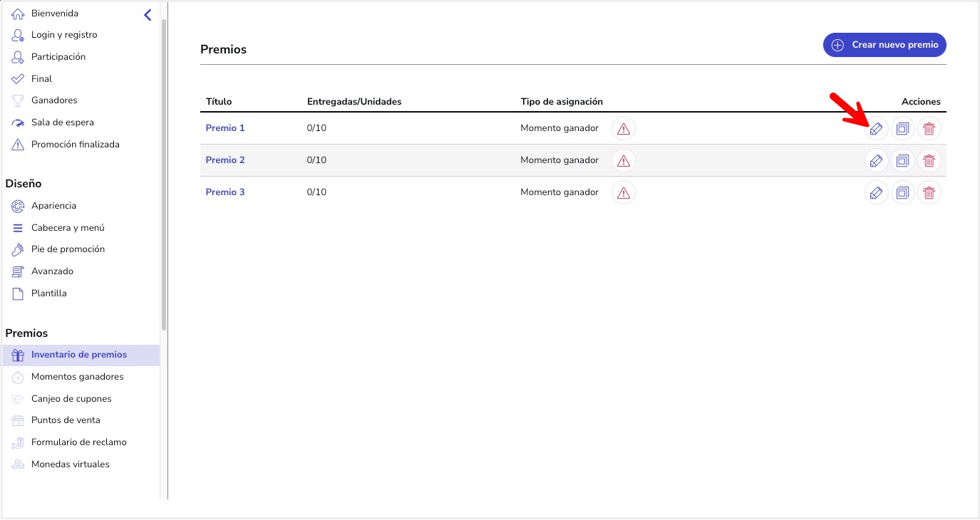
Task: Click the Cabecera y menú hamburger icon
Action: (18, 228)
